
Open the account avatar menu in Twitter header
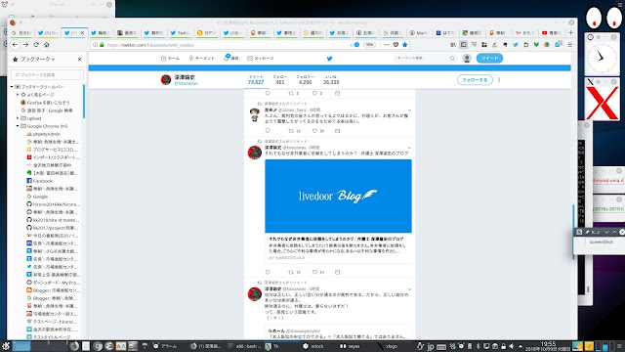pos(467,59)
